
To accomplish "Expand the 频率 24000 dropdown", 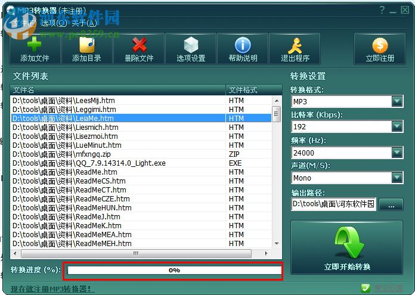I will click(397, 153).
